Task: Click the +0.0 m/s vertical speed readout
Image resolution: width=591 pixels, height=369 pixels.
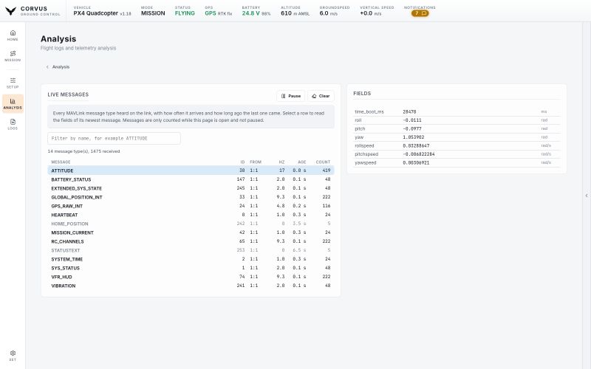Action: click(371, 13)
